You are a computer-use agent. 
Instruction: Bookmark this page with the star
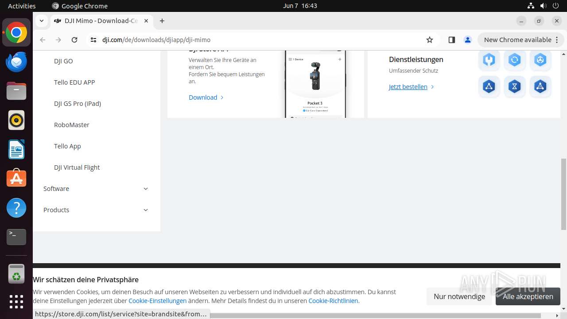(x=429, y=40)
